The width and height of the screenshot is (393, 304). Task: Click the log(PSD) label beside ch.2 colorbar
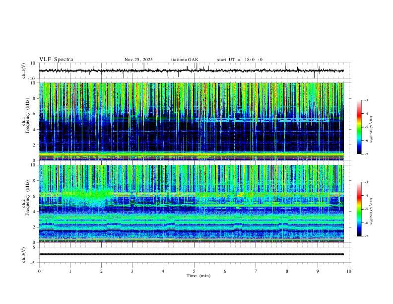point(372,212)
